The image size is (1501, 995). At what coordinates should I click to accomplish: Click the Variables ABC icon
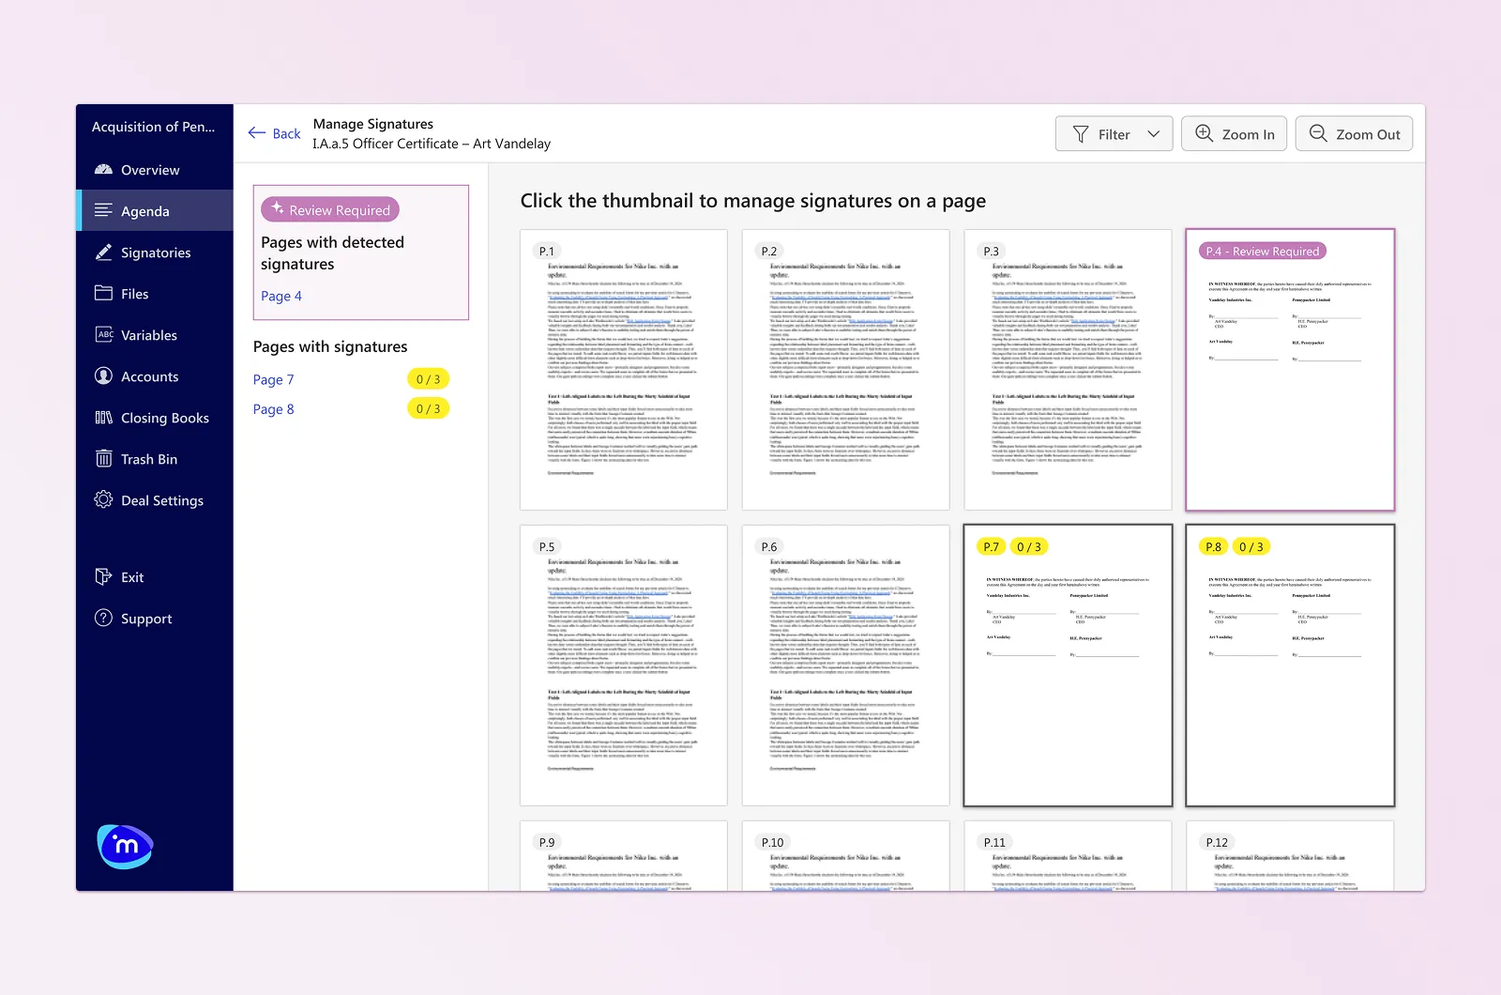click(104, 334)
